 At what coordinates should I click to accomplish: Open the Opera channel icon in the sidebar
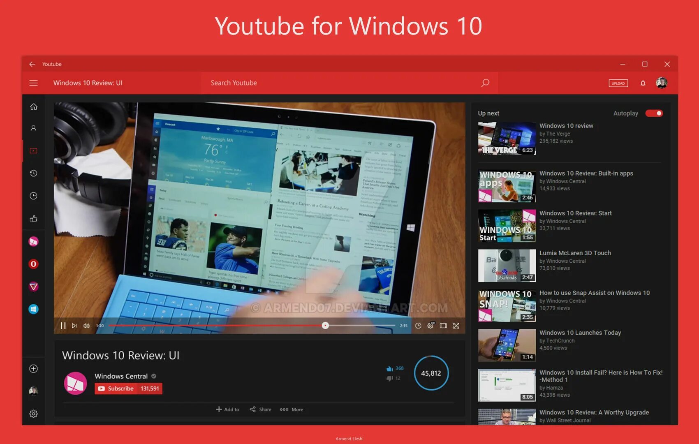tap(34, 264)
